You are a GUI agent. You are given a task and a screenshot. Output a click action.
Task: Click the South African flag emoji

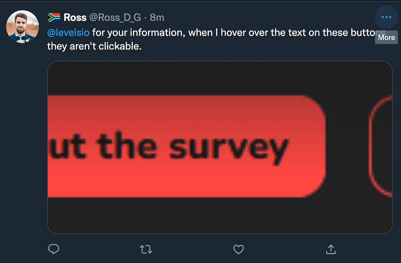[54, 18]
